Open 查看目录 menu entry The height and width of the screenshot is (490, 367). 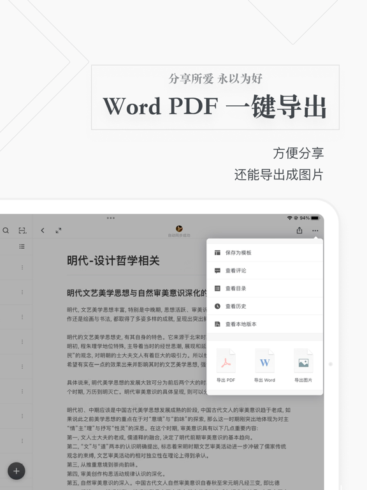point(264,288)
